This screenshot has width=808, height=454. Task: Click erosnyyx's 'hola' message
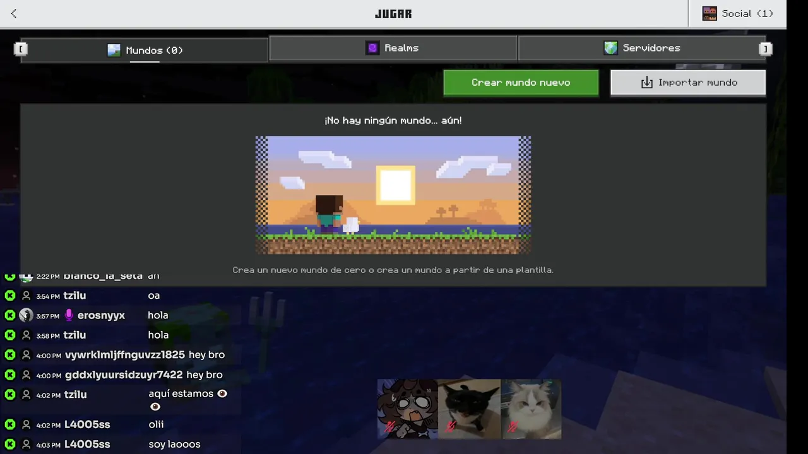pyautogui.click(x=158, y=315)
